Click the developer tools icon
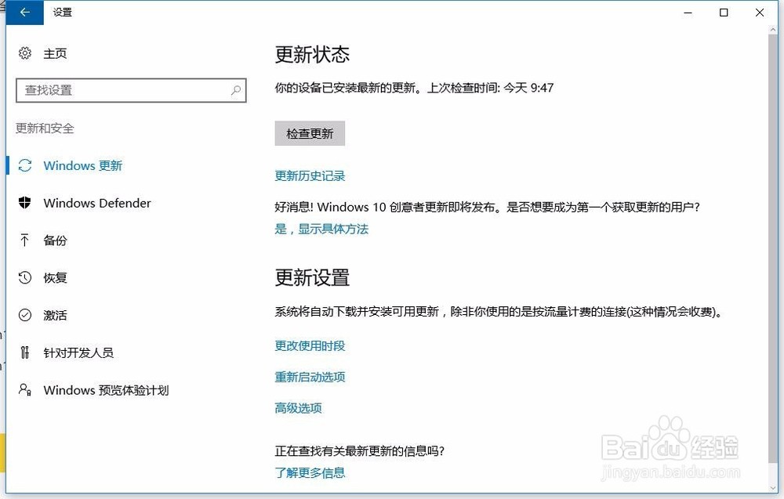Image resolution: width=784 pixels, height=499 pixels. tap(24, 353)
